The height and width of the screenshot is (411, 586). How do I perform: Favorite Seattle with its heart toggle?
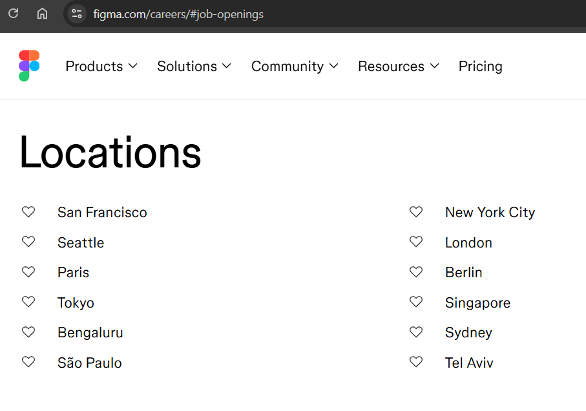click(28, 242)
